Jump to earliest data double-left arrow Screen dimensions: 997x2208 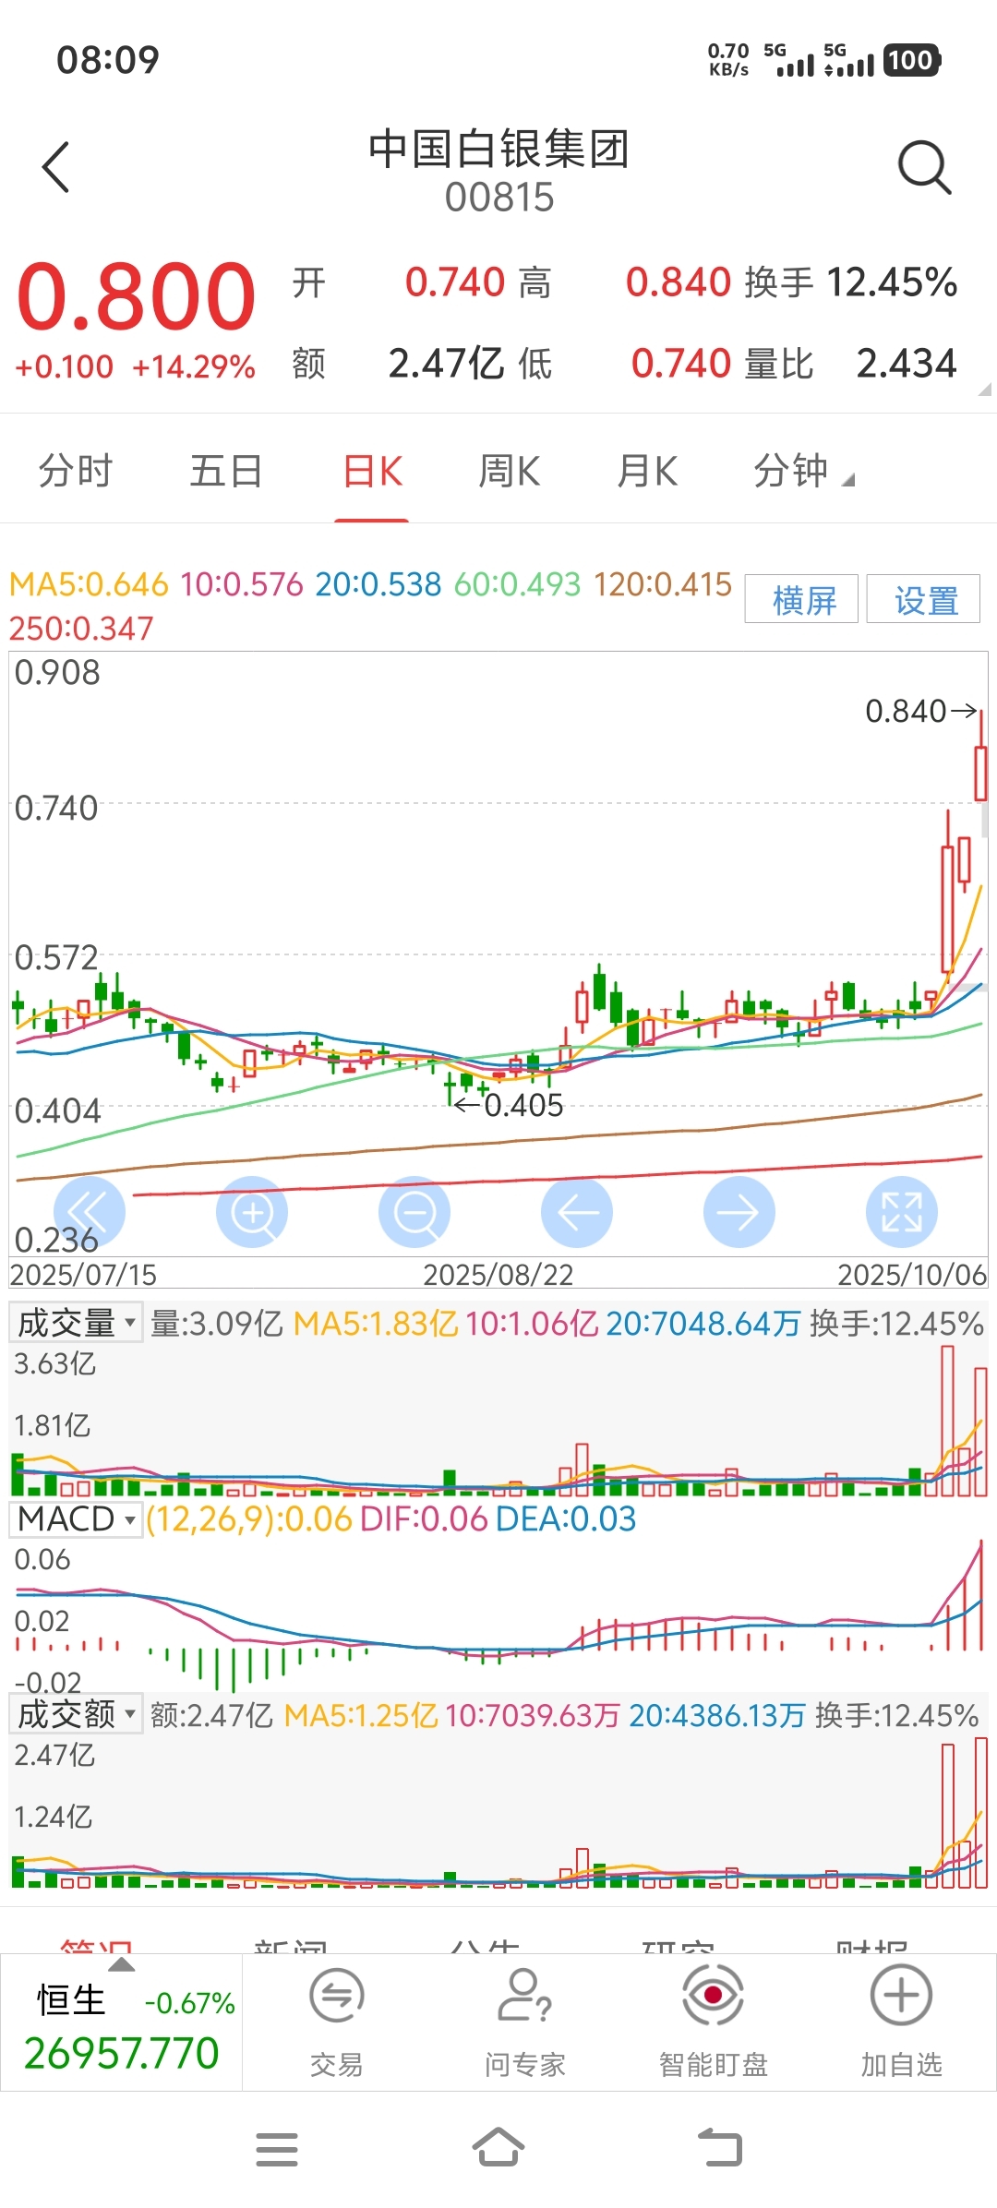click(90, 1212)
